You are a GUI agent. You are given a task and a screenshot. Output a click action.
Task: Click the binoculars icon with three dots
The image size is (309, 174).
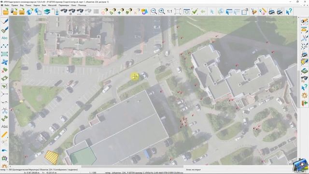tap(80, 12)
